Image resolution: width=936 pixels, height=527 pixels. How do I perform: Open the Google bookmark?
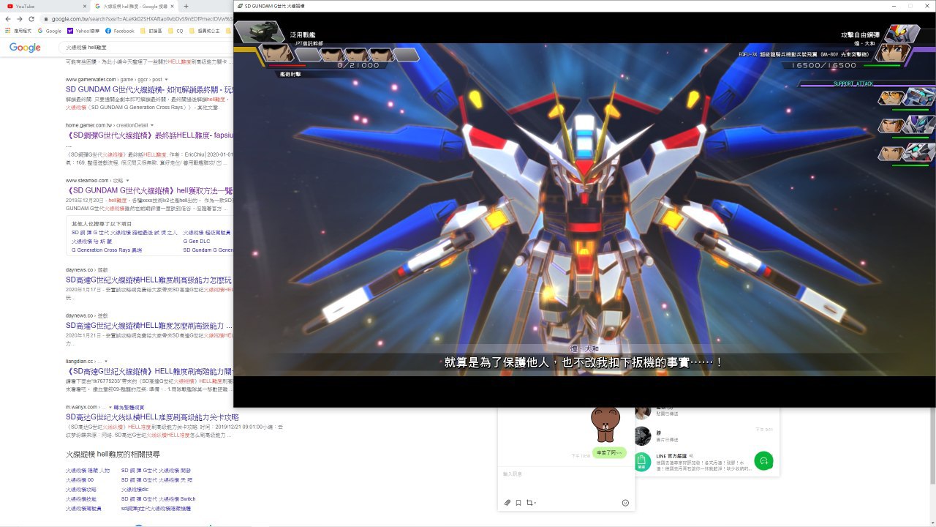[x=50, y=31]
